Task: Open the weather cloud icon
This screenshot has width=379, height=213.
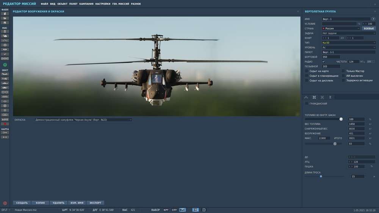Action: click(x=5, y=36)
